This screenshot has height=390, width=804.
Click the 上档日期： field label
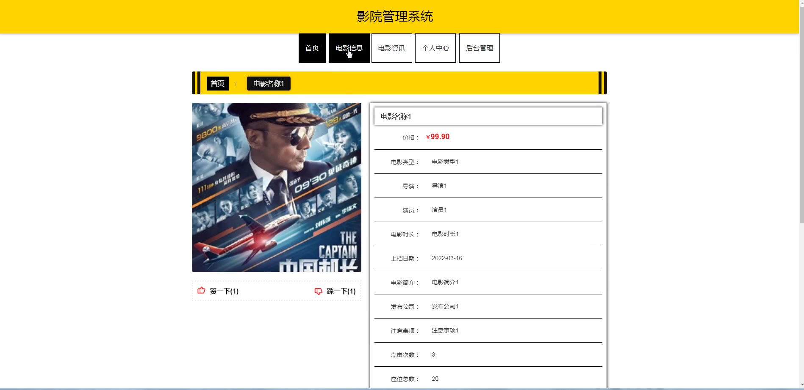[x=405, y=258]
